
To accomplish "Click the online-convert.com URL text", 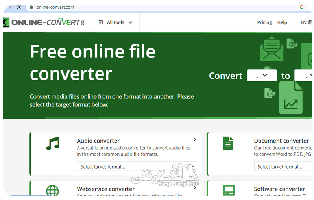I will (x=55, y=7).
